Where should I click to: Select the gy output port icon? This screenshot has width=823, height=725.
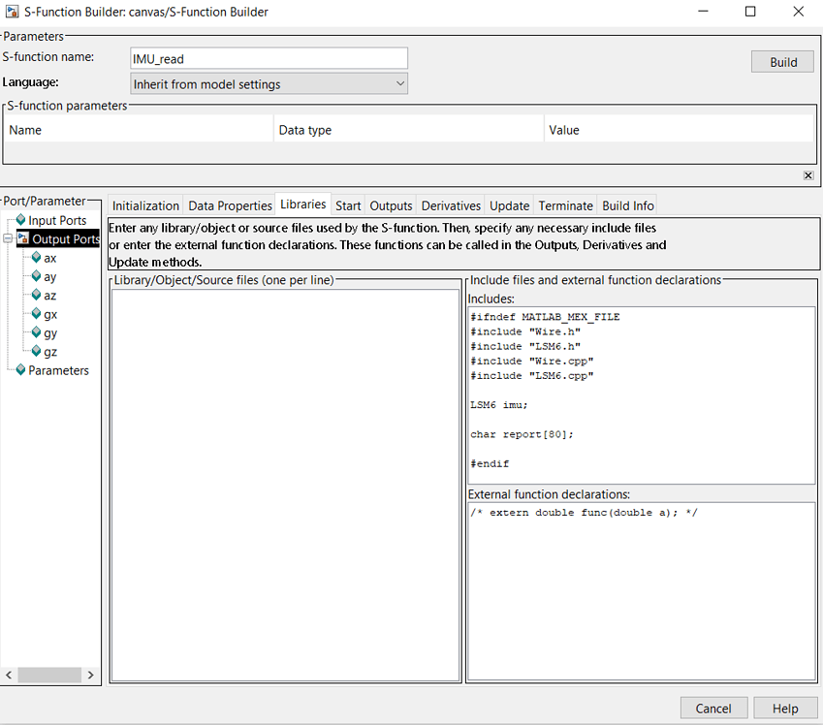[35, 332]
